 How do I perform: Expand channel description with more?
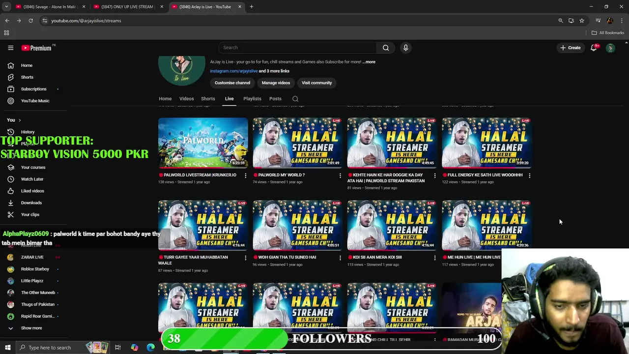coord(369,62)
